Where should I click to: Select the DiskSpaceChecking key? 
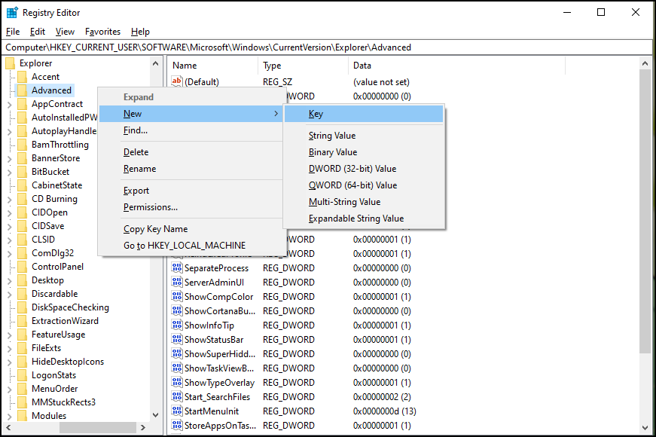70,307
